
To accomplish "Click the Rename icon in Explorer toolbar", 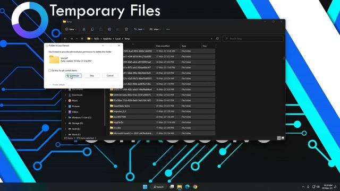I will click(x=109, y=29).
